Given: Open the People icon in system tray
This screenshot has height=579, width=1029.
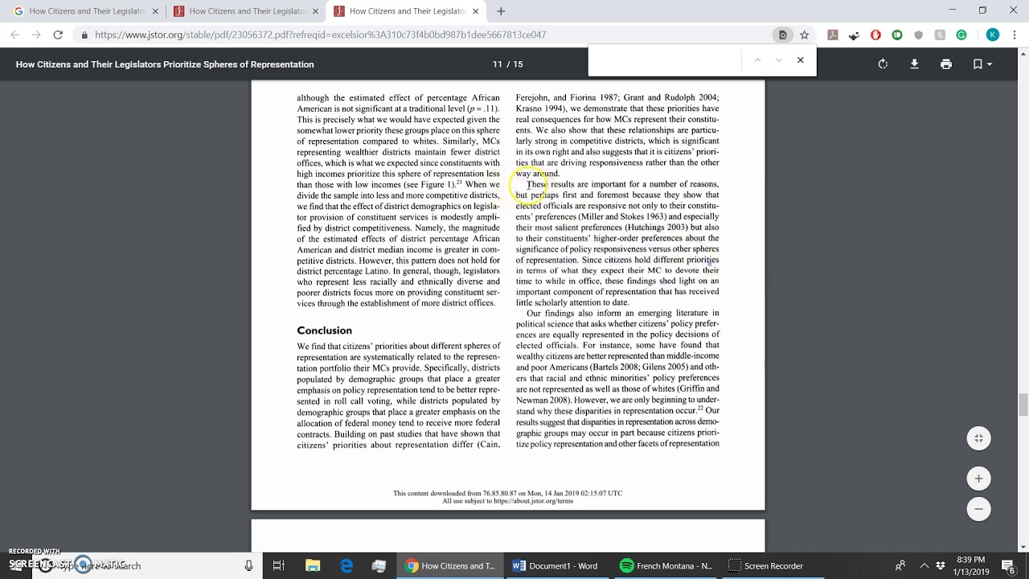Looking at the screenshot, I should [900, 566].
